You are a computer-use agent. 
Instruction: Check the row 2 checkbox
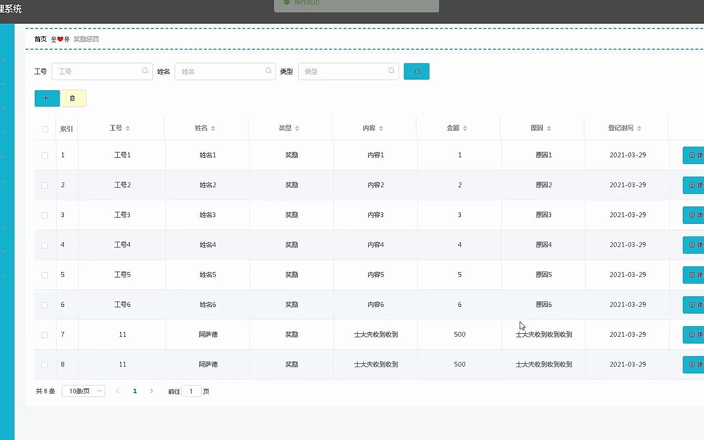coord(44,185)
